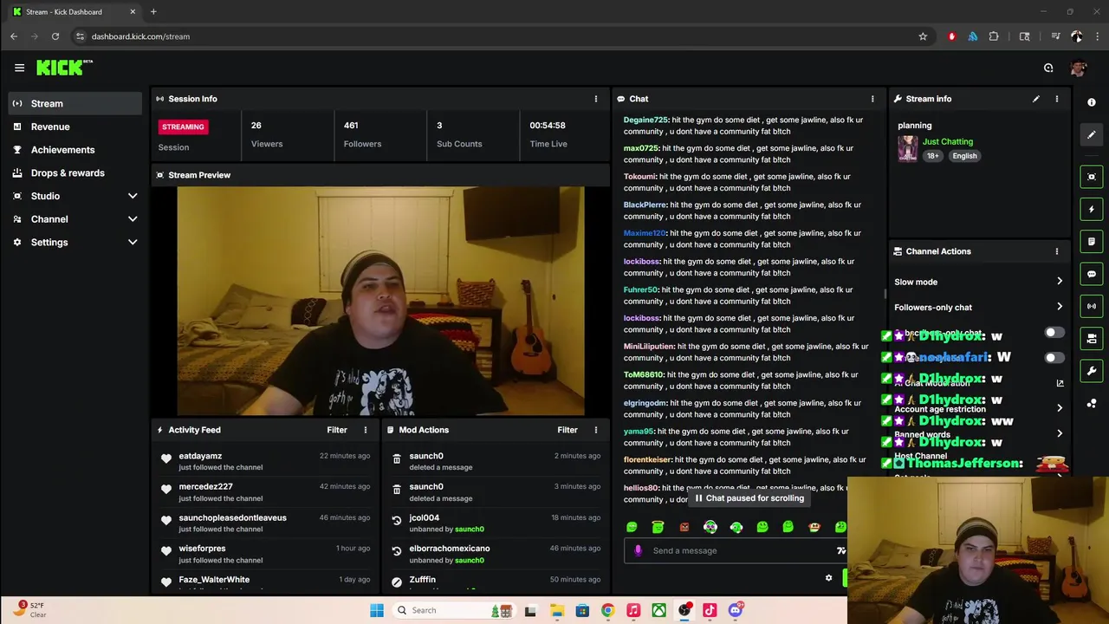Open the profile avatar in the dashboard header
The image size is (1109, 624).
click(x=1078, y=68)
